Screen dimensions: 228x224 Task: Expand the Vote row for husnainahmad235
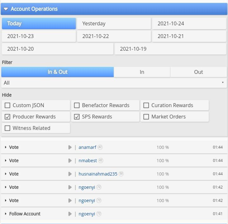point(5,174)
